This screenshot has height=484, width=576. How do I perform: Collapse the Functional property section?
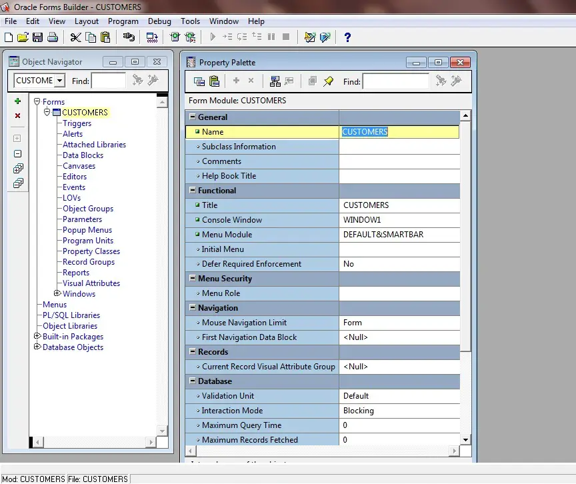(x=192, y=190)
